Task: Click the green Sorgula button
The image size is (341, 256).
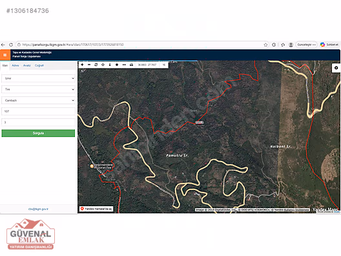Action: [38, 133]
